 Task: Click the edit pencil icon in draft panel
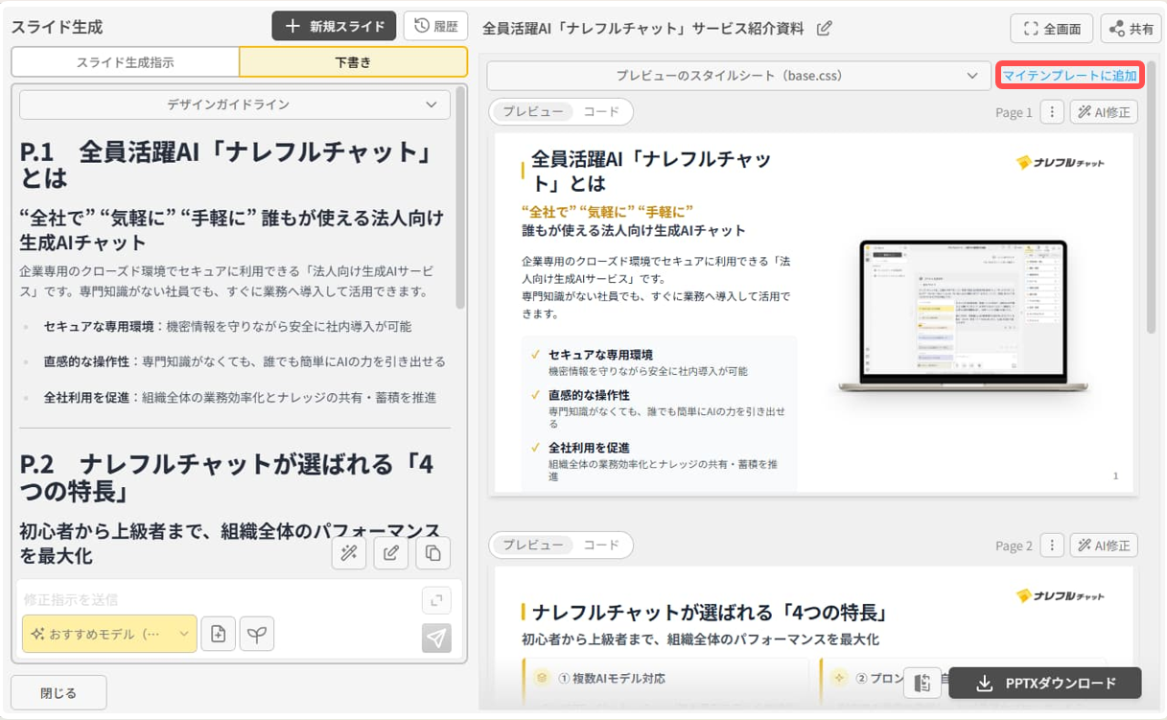(391, 553)
